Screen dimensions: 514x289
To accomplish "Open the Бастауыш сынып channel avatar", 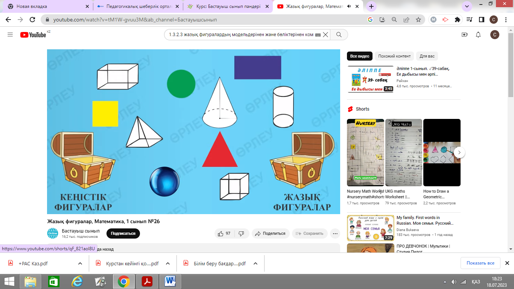I will point(53,233).
